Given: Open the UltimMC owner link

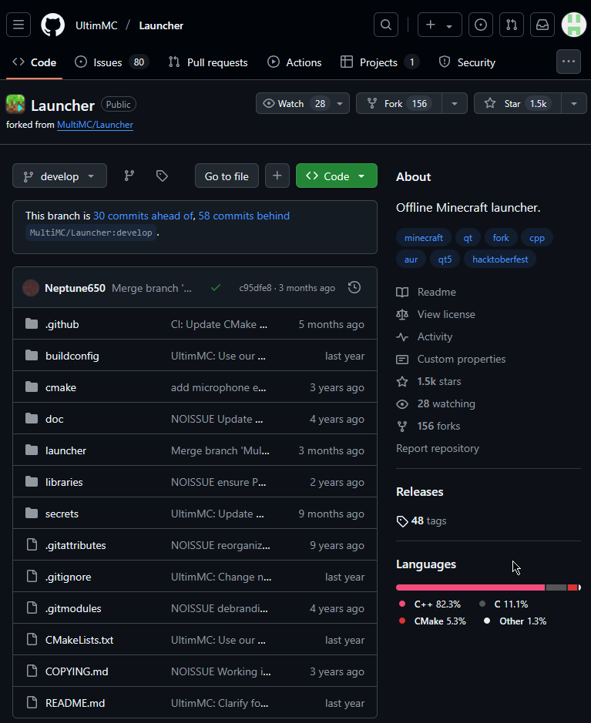Looking at the screenshot, I should [96, 25].
